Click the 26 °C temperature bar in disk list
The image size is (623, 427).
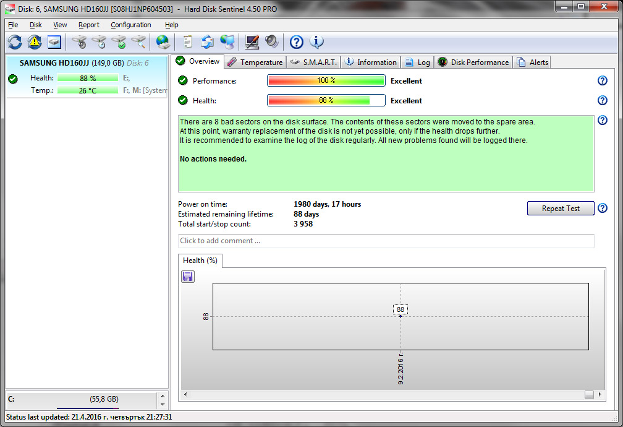coord(87,90)
